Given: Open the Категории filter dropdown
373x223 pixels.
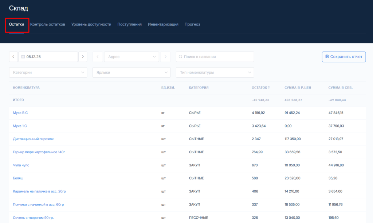Looking at the screenshot, I should coord(48,72).
